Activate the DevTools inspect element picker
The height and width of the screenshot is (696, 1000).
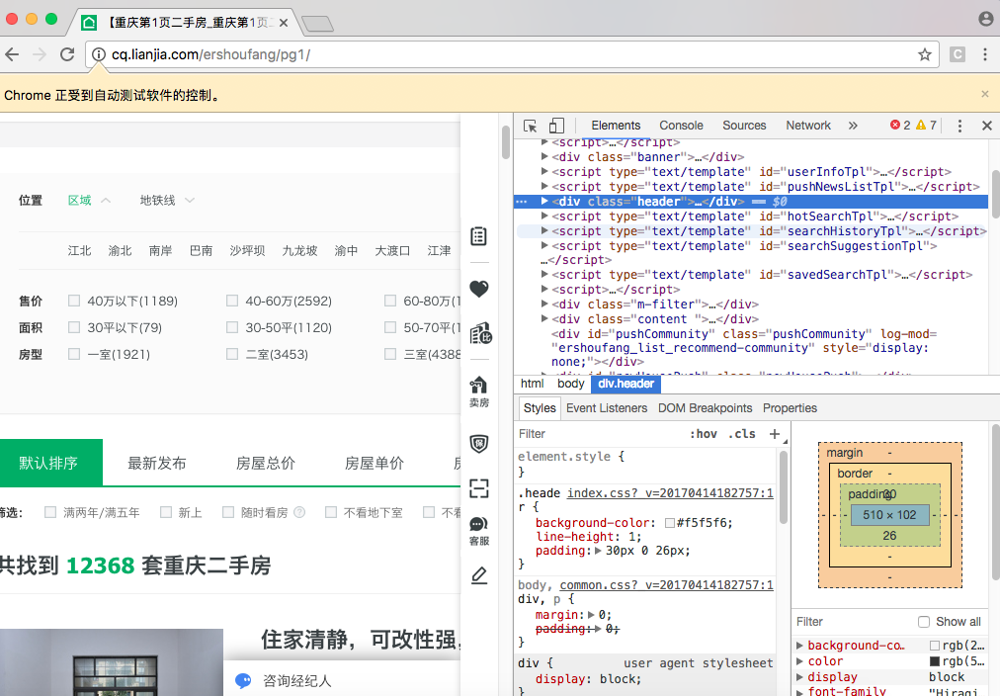click(x=530, y=126)
